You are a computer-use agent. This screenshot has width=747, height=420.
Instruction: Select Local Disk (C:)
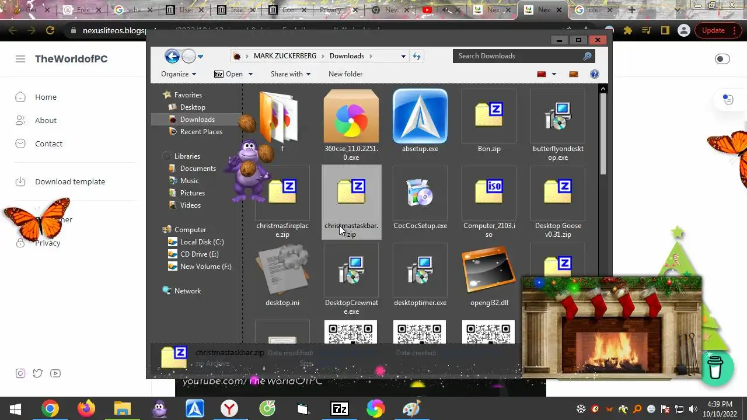point(201,242)
